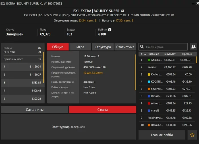The width and height of the screenshot is (199, 144).
Task: Click Ре-энтри count 21
Action: (x=40, y=52)
